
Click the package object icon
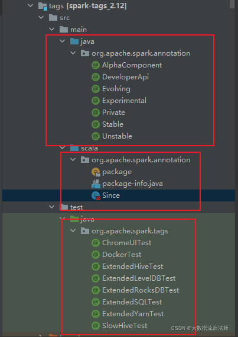coord(96,172)
